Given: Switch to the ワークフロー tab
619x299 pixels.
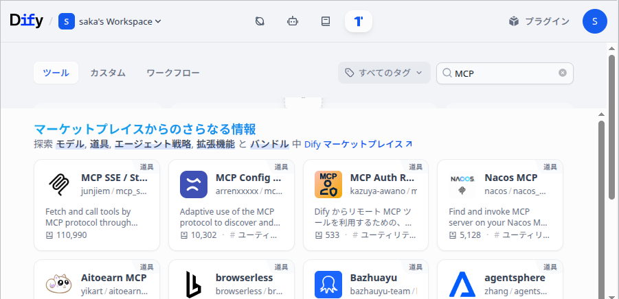Looking at the screenshot, I should pos(173,73).
